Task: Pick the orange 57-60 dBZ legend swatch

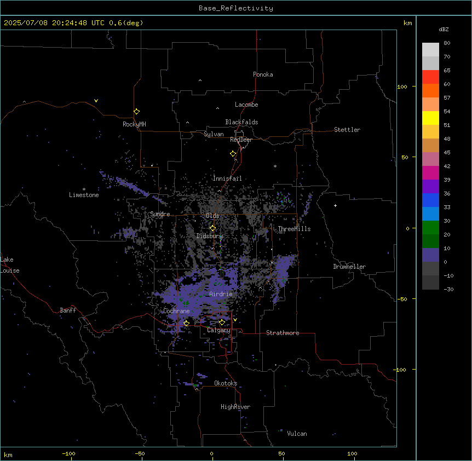Action: [x=430, y=90]
